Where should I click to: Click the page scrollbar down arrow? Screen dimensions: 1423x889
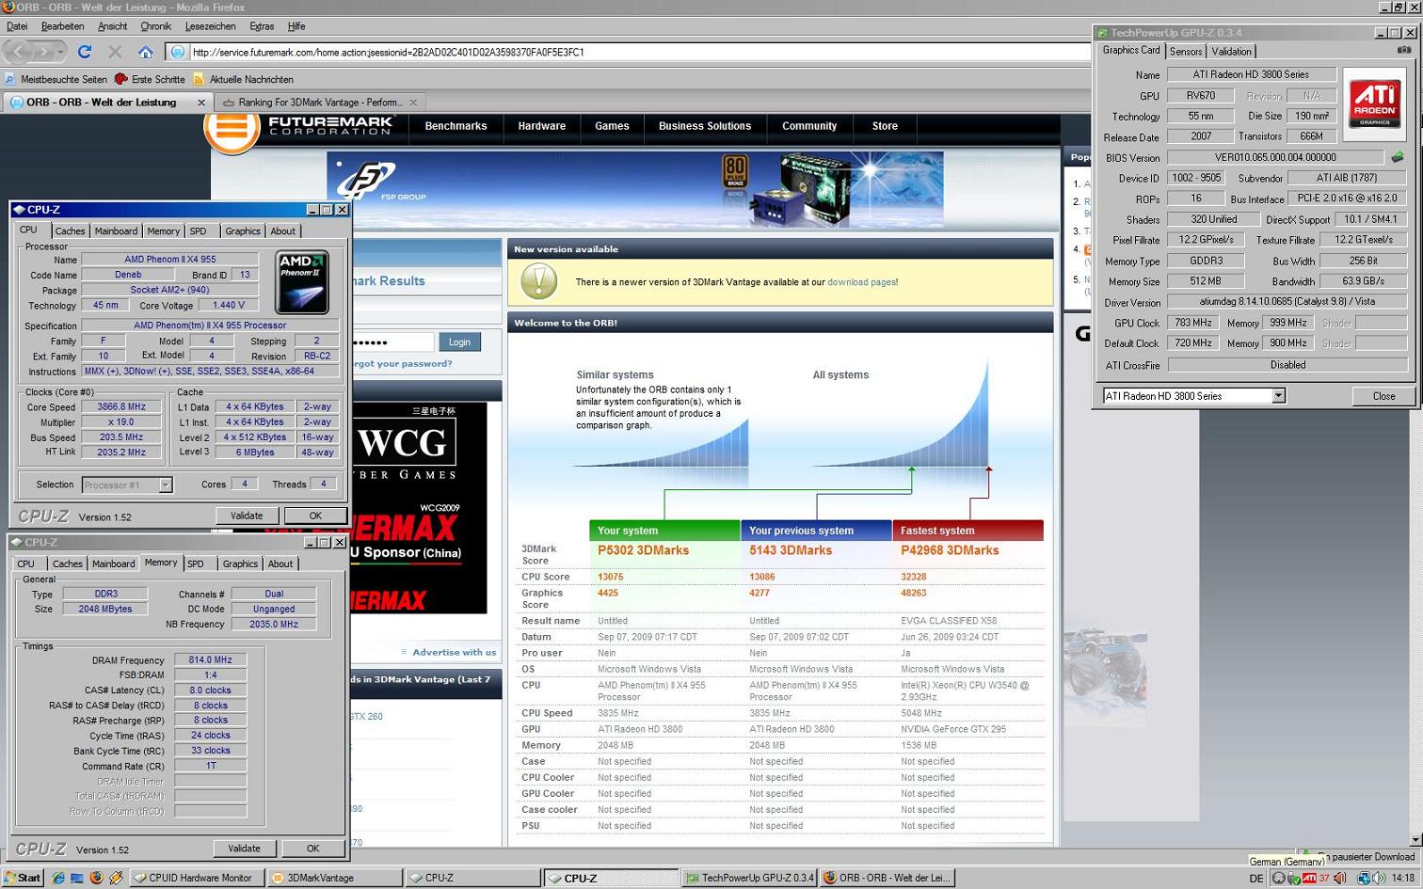1415,840
